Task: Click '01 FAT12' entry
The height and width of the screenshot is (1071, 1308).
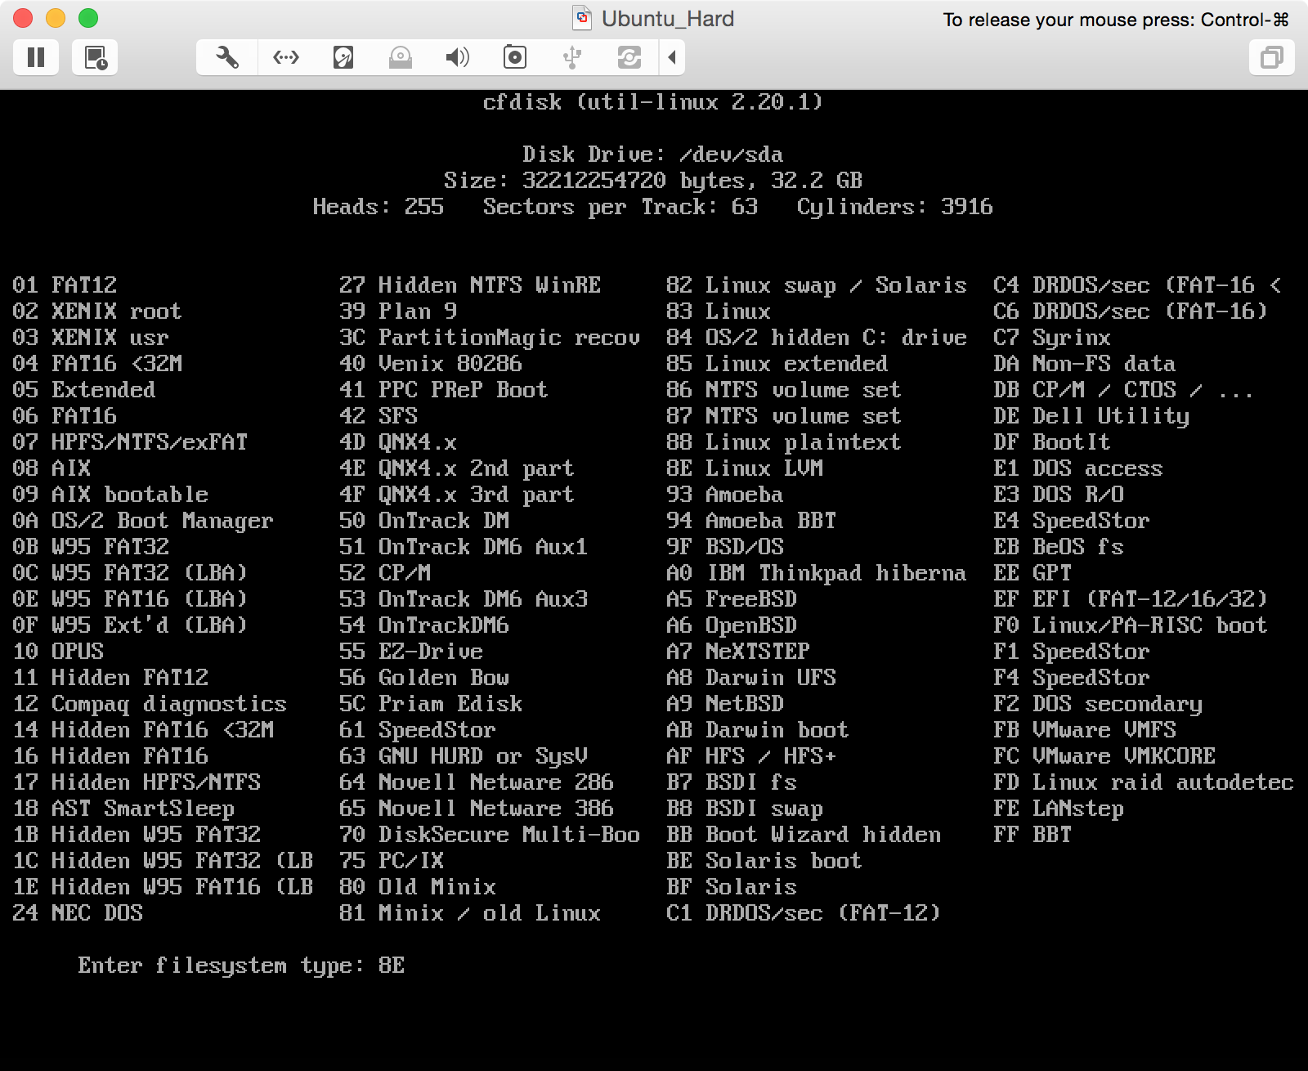Action: (65, 285)
